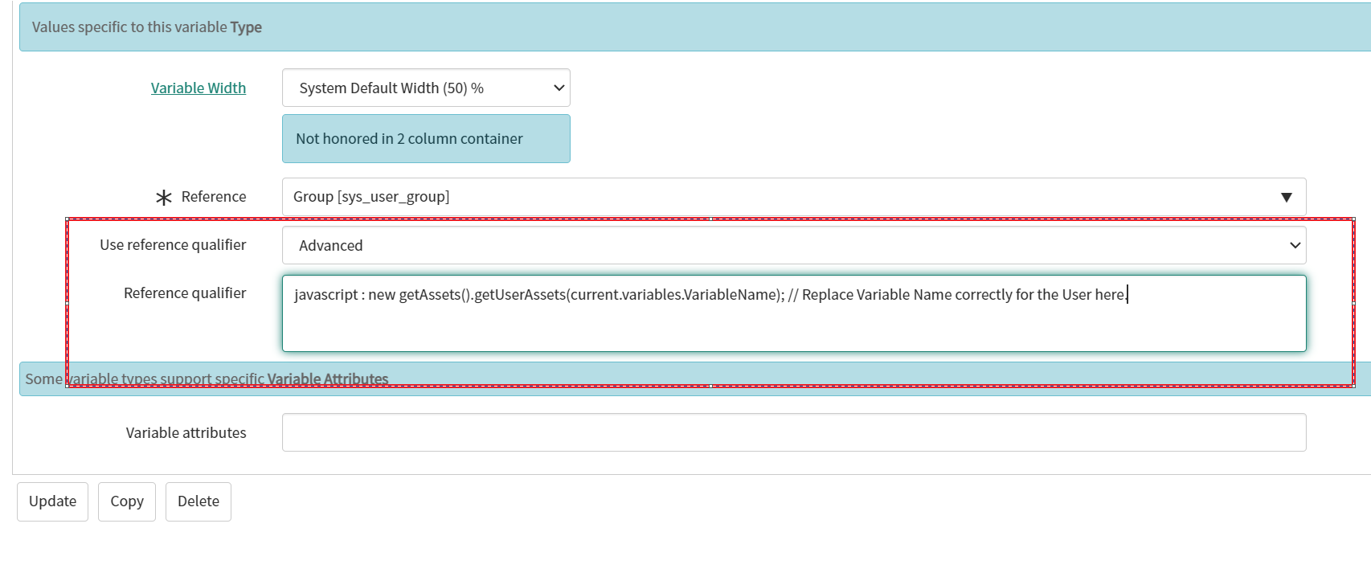Click the 'Reference qualifier' field label

point(185,293)
